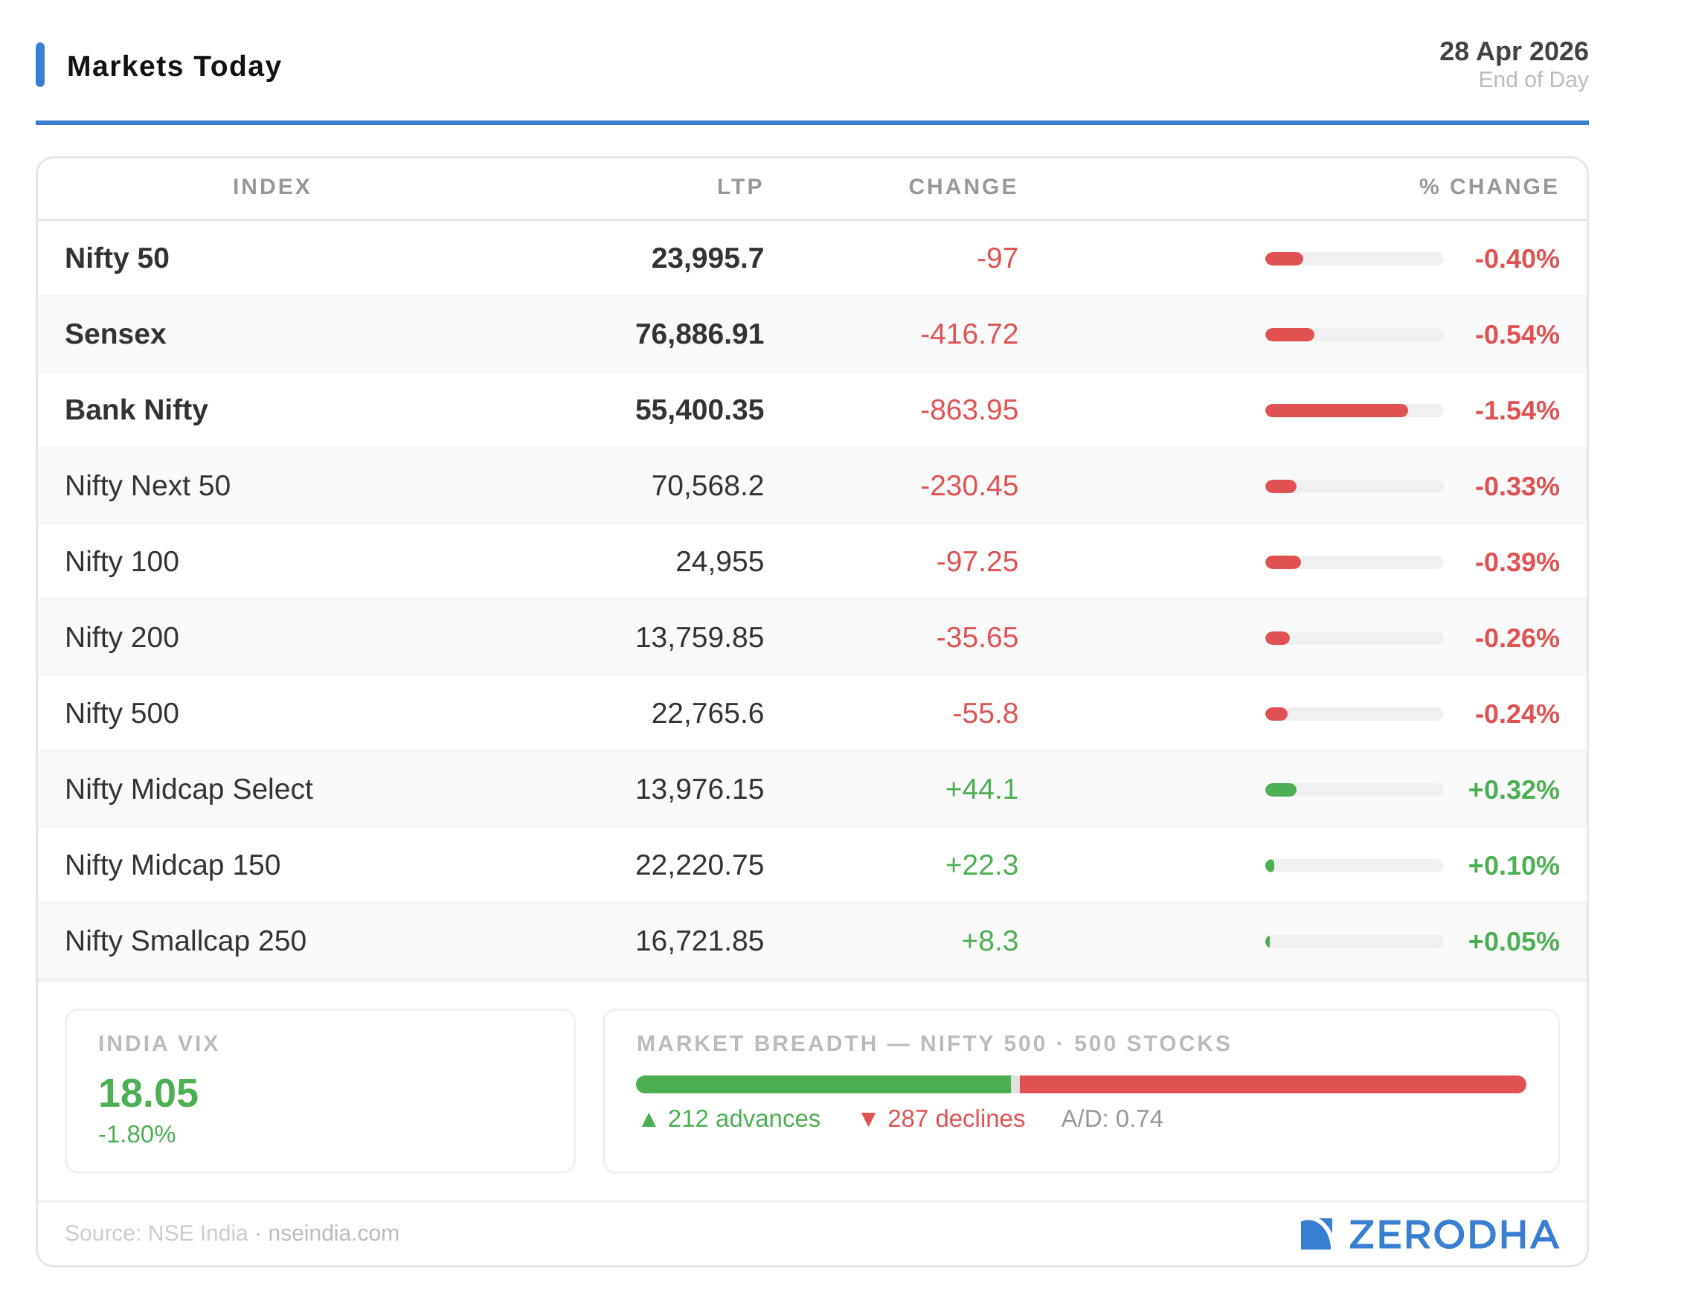This screenshot has height=1312, width=1696.
Task: Click the green segment of market breadth bar
Action: click(823, 1084)
